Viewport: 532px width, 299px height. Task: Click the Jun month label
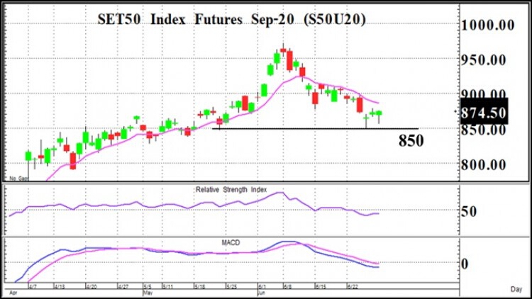click(x=262, y=293)
